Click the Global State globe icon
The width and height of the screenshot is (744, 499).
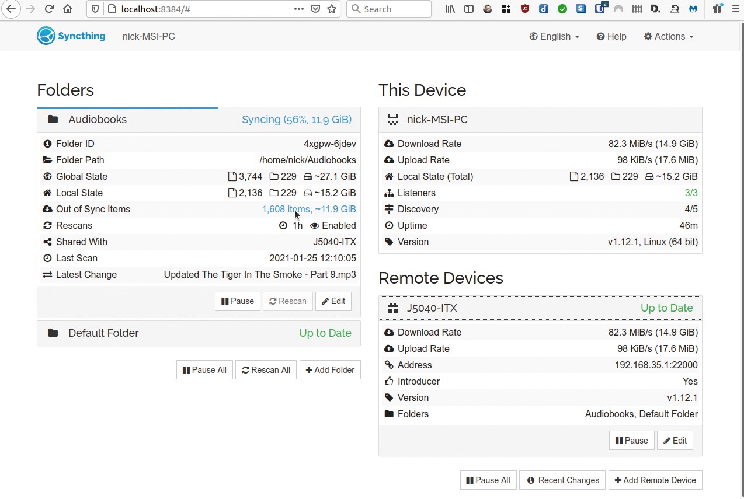[x=47, y=176]
